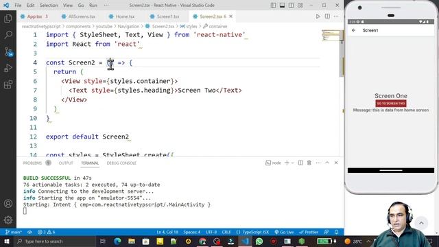The height and width of the screenshot is (247, 439).
Task: Open editor More Actions ellipsis
Action: (336, 16)
